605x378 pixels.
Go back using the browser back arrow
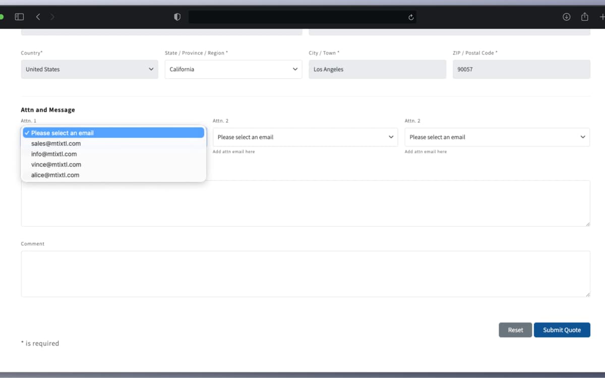pyautogui.click(x=38, y=17)
